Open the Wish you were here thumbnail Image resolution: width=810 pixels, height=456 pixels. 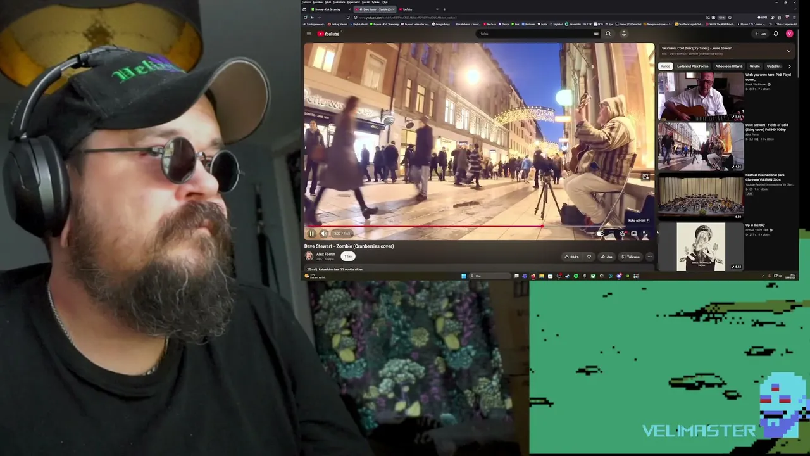(x=701, y=96)
